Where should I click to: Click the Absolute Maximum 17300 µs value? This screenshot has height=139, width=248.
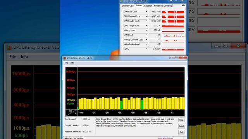[87, 132]
